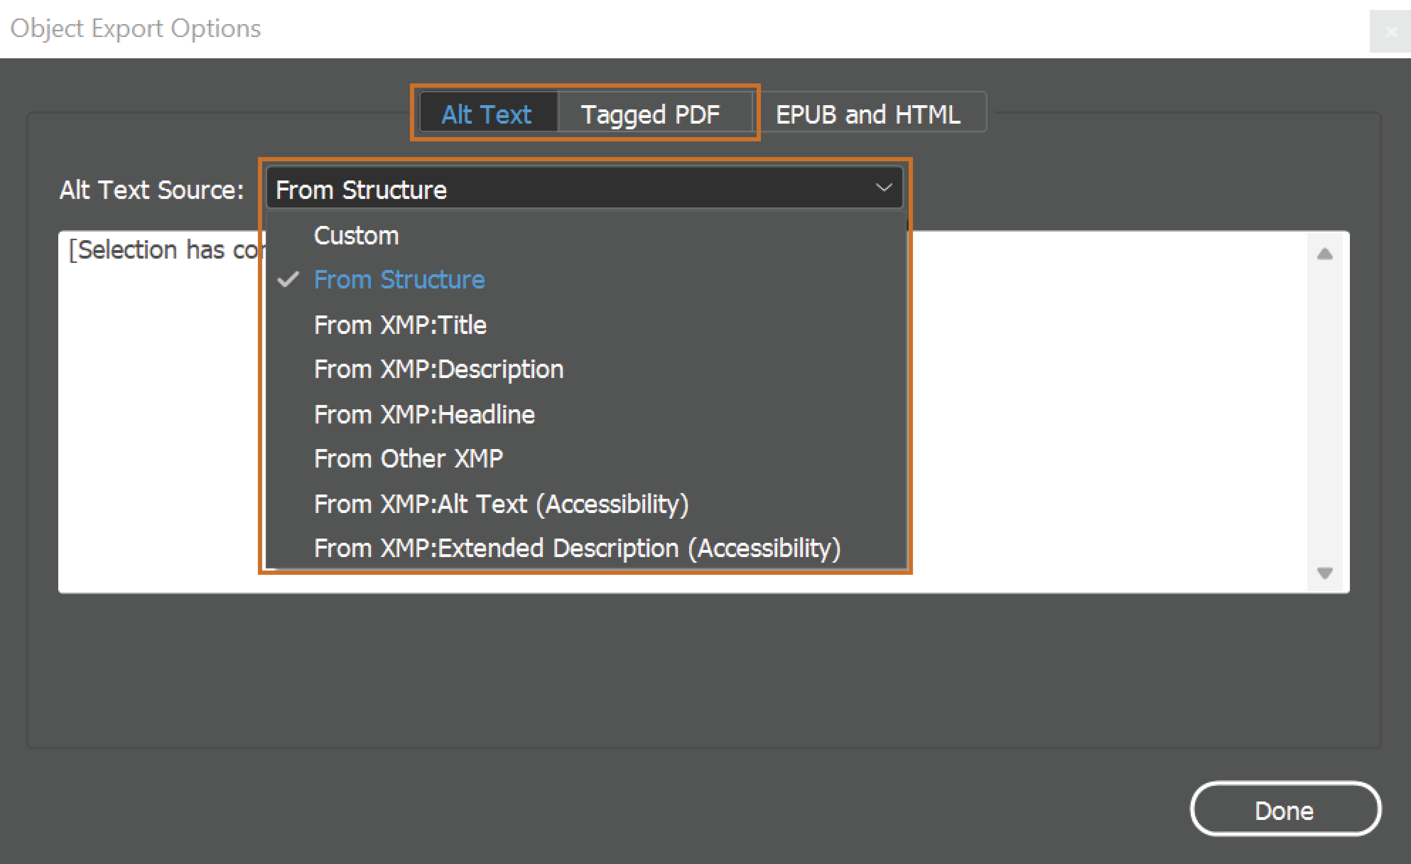1411x864 pixels.
Task: Select the checked From Structure option
Action: click(x=399, y=279)
